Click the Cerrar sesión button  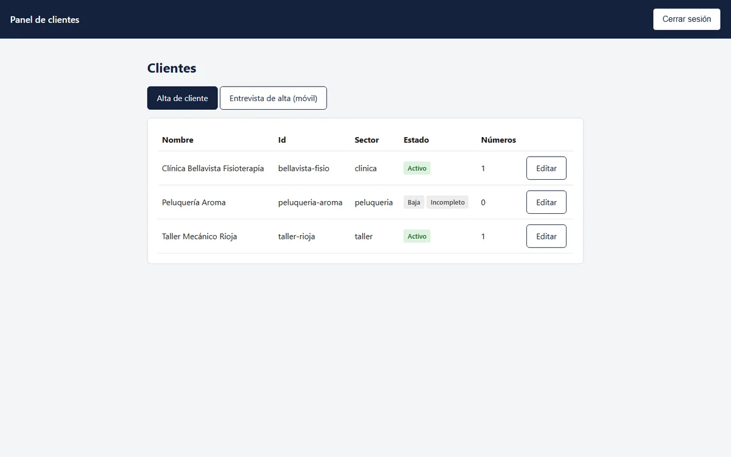[x=687, y=19]
